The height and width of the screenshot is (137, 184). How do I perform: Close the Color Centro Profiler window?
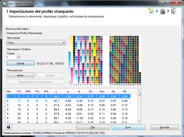[x=177, y=2]
